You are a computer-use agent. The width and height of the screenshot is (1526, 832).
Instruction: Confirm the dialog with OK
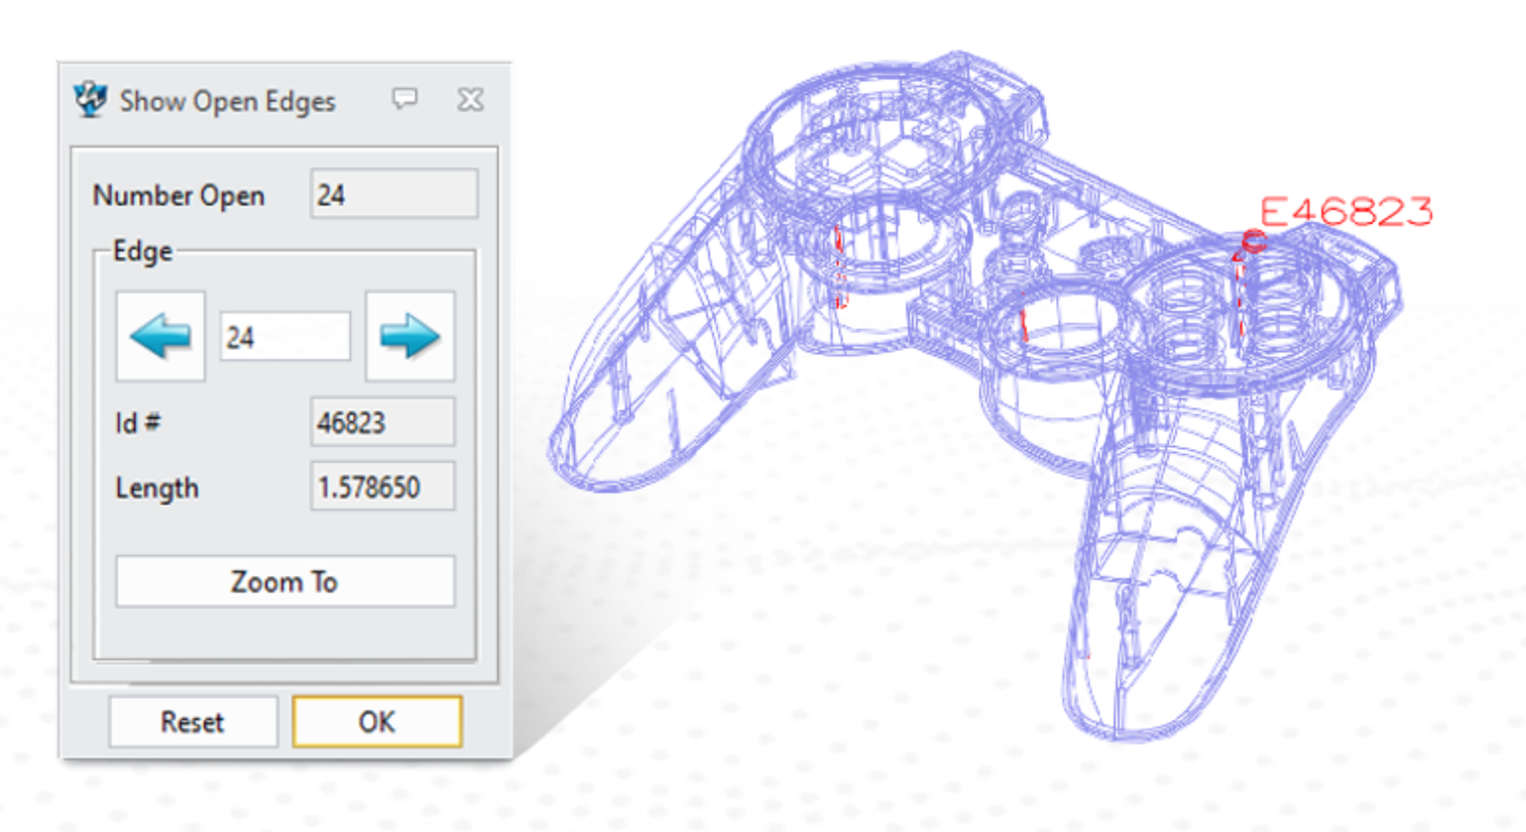(x=377, y=721)
